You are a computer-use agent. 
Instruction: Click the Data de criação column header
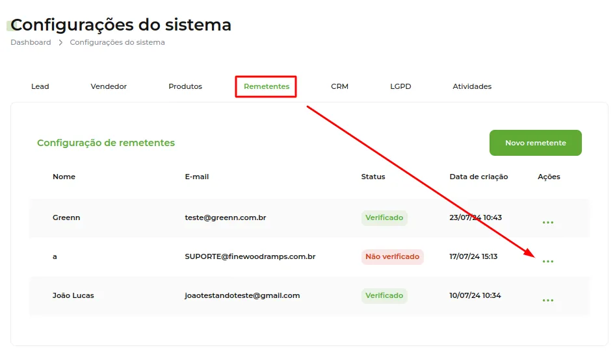click(x=478, y=177)
